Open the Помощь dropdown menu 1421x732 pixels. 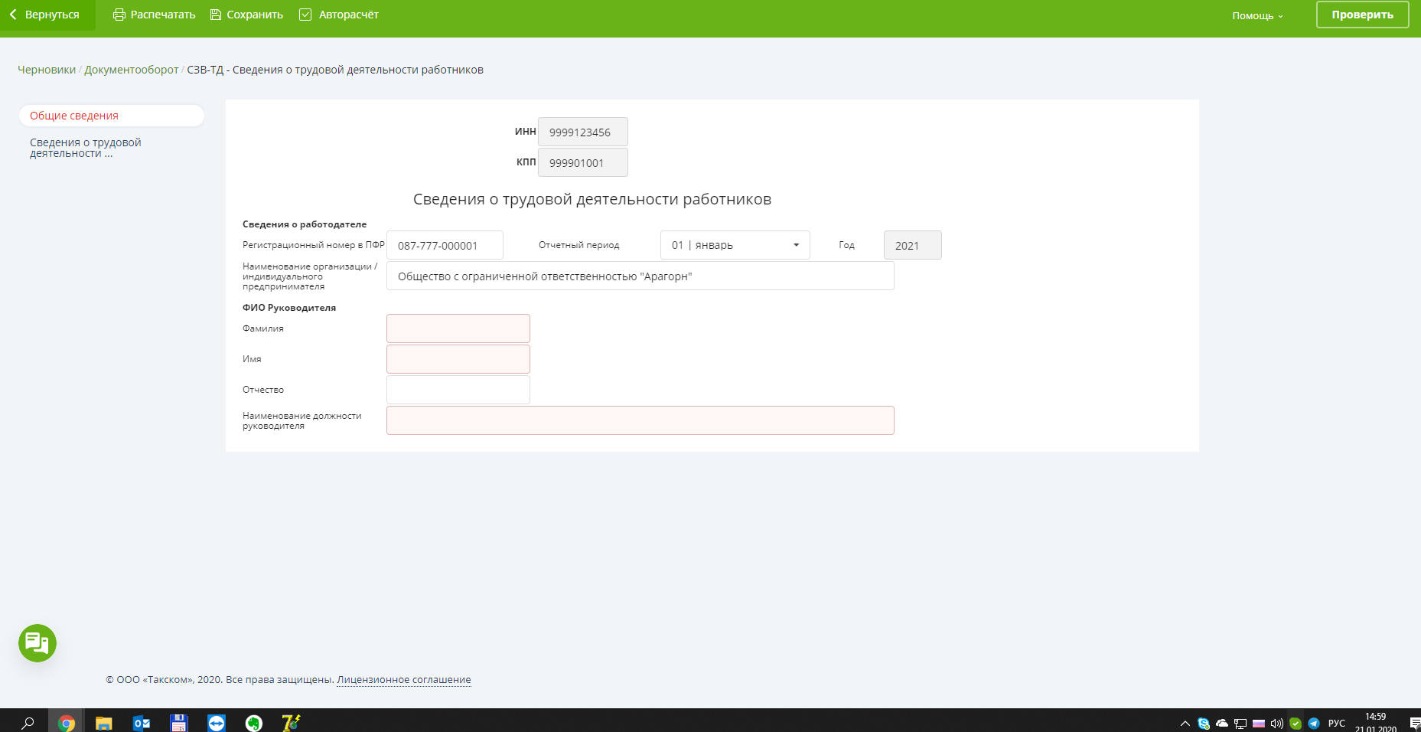click(1257, 15)
